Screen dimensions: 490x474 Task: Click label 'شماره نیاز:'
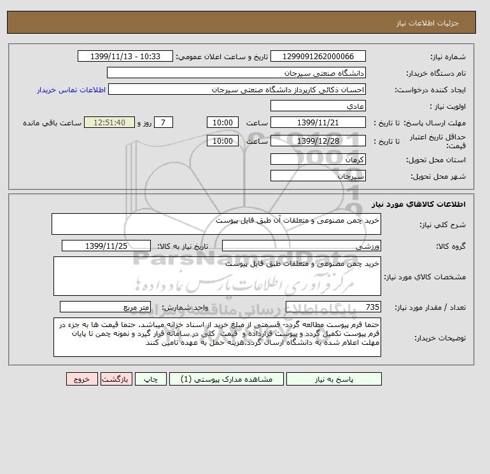point(448,57)
